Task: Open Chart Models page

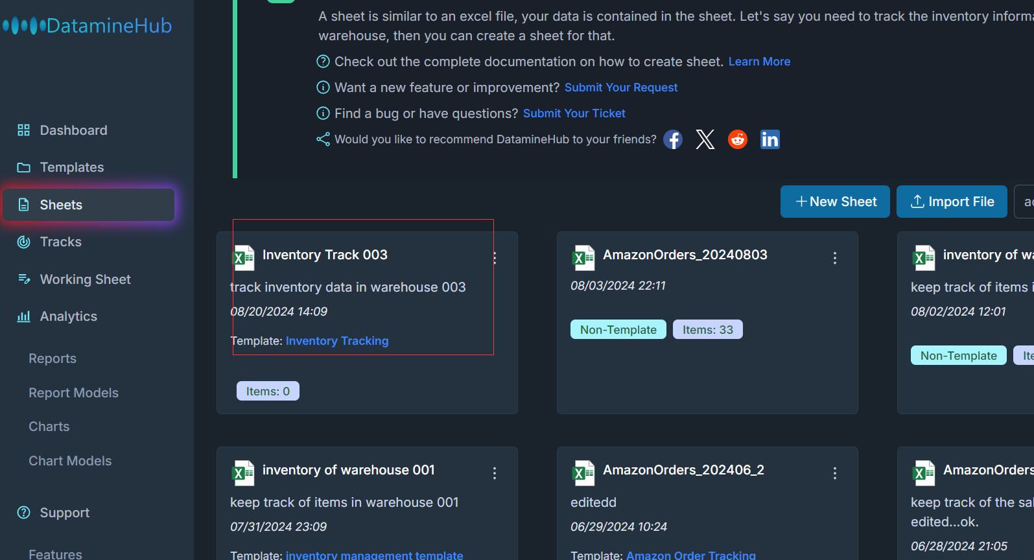Action: tap(70, 461)
